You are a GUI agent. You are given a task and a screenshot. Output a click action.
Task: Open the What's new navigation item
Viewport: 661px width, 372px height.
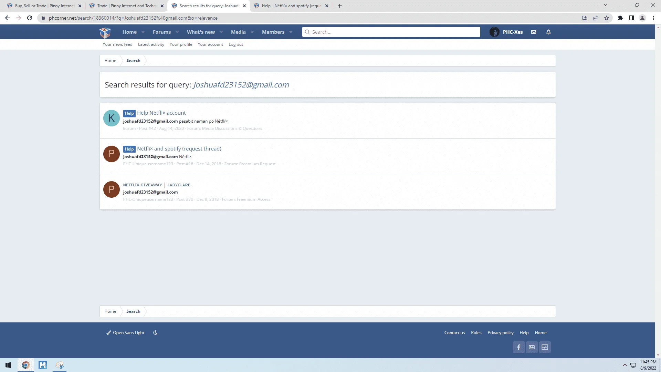click(x=201, y=32)
